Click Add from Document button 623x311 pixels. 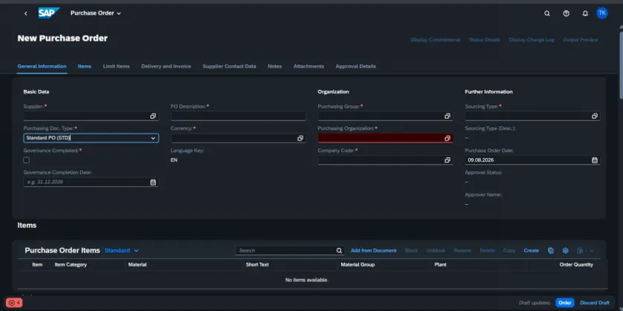[374, 251]
